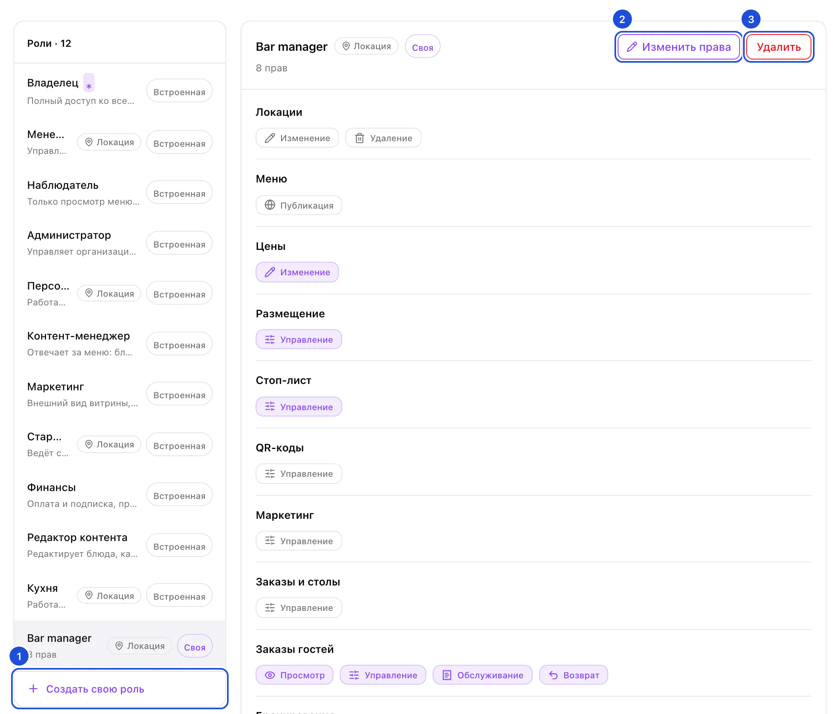The height and width of the screenshot is (714, 836).
Task: Click the Заказы гостей section heading
Action: coord(295,649)
